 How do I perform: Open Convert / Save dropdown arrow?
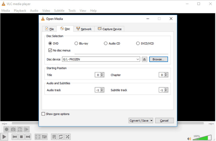tap(152, 121)
